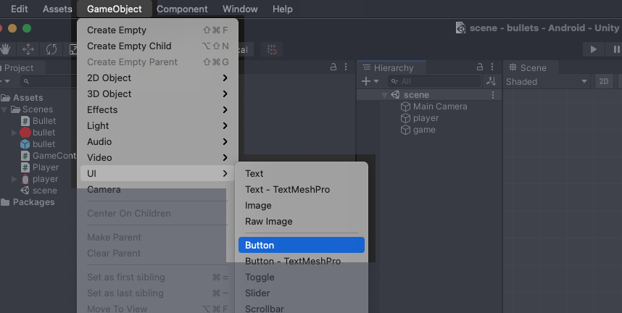Click the Project panel search field
Screen dimensions: 622x313
49,81
